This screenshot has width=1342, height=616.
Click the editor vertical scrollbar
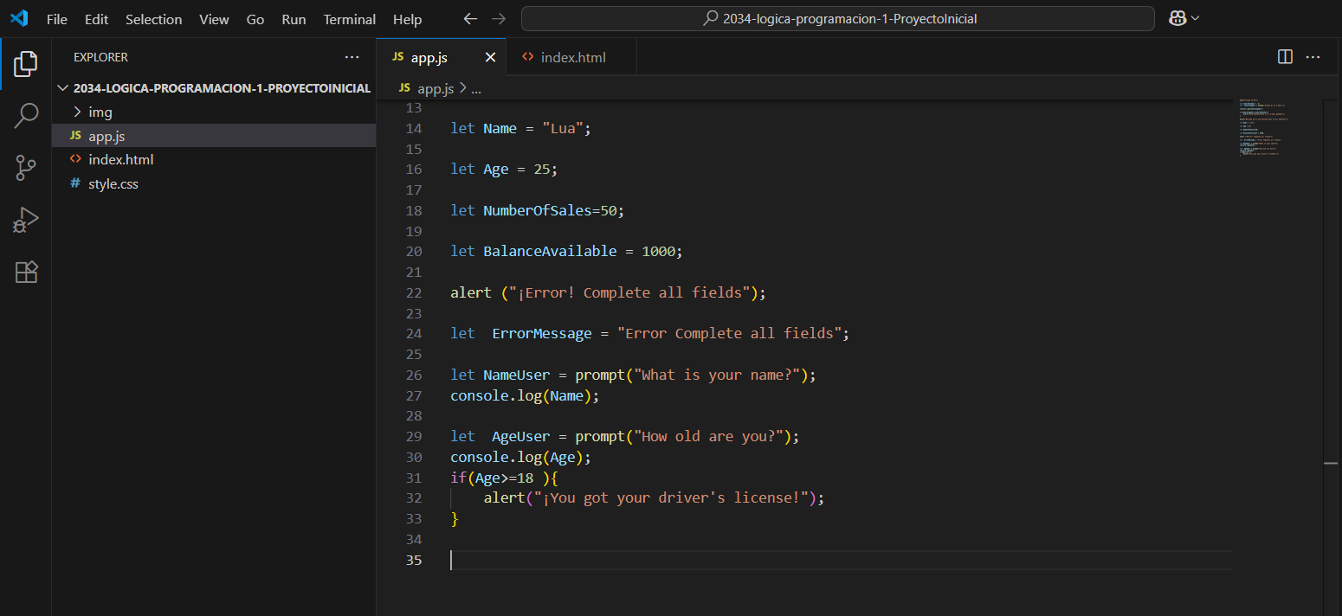(x=1332, y=357)
